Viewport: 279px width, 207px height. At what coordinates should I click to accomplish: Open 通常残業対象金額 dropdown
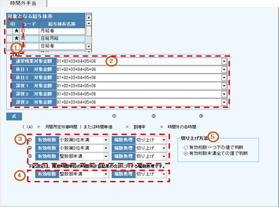click(224, 61)
